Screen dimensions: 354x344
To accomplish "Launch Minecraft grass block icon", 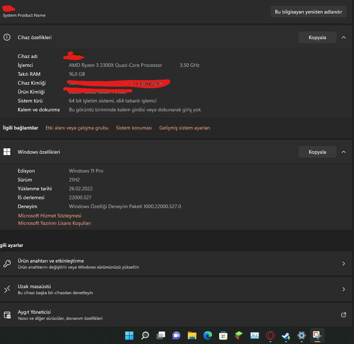I will point(239,335).
